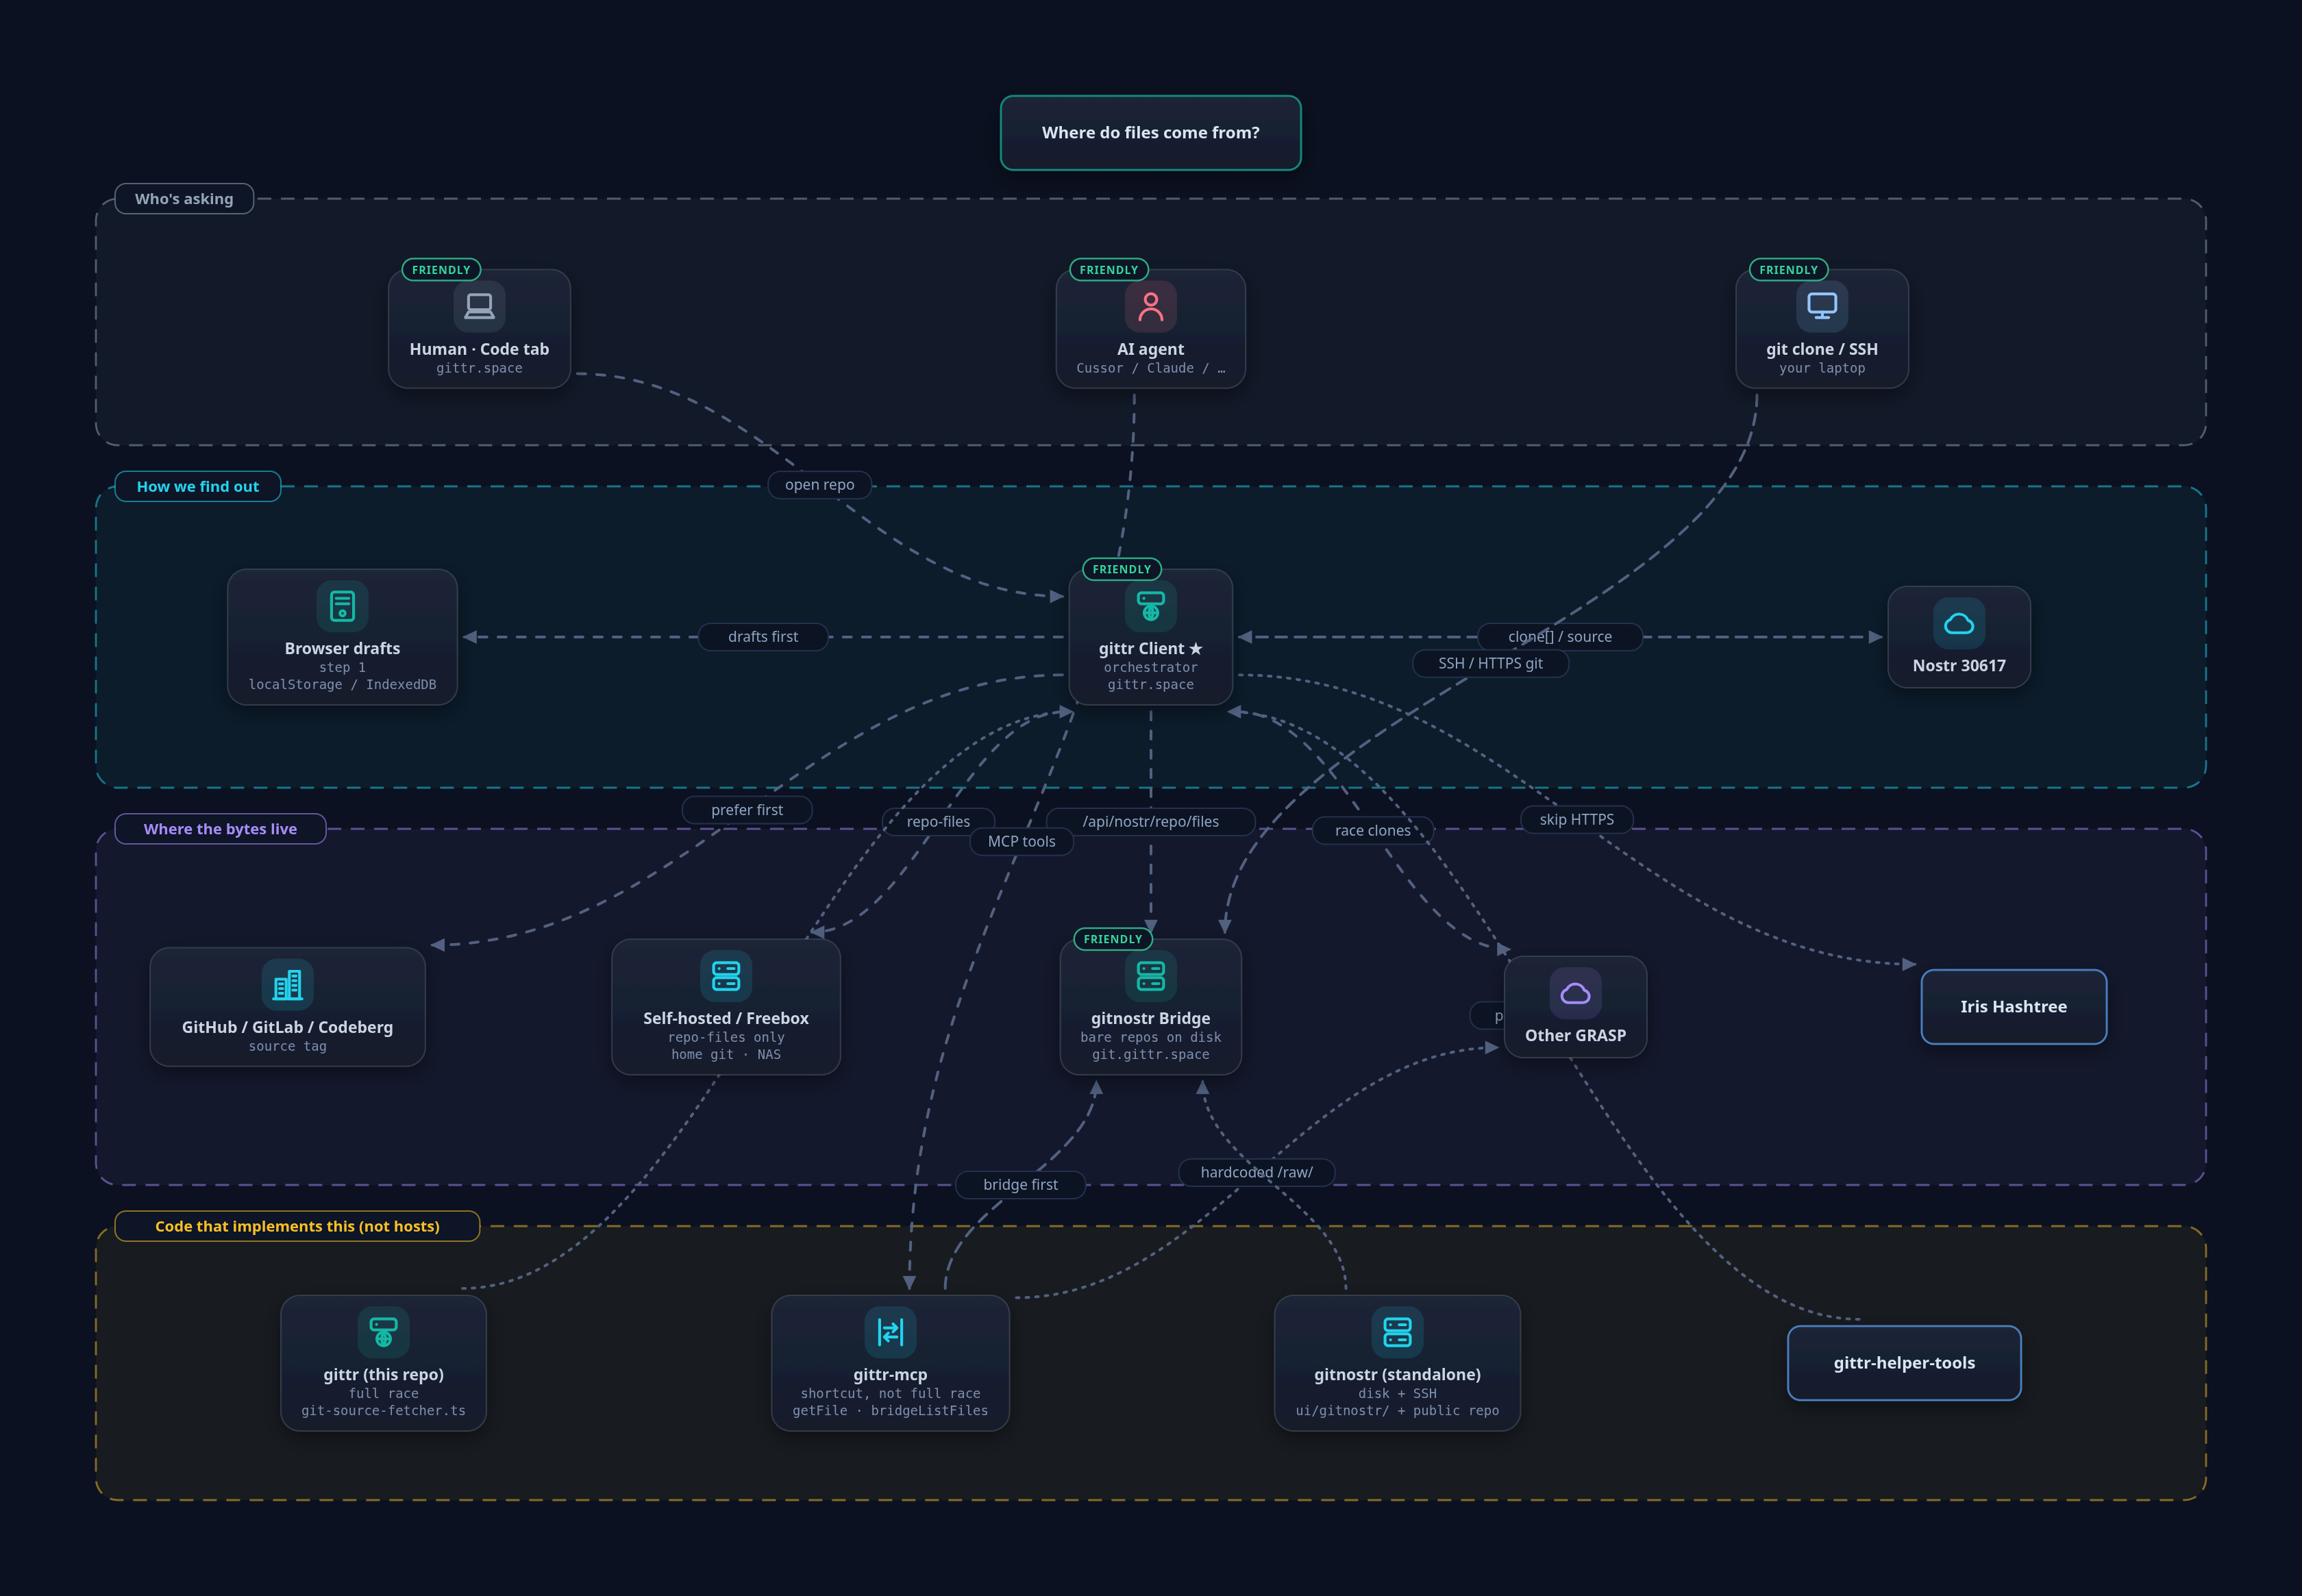Click the 'drafts first' edge label

click(763, 637)
